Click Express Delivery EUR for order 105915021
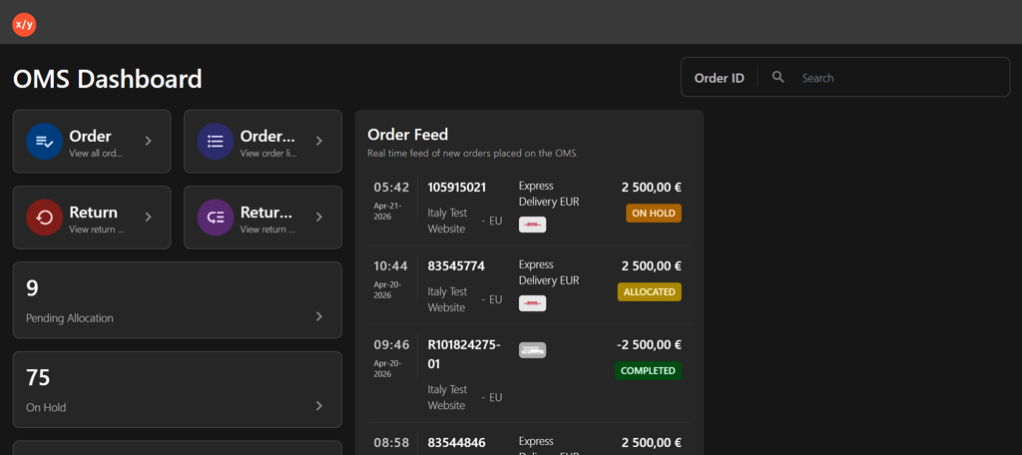This screenshot has width=1022, height=455. point(549,194)
